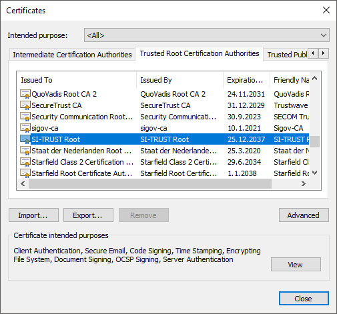This screenshot has height=314, width=337.
Task: Select 'Security Communication Root...' row text
Action: click(82, 117)
